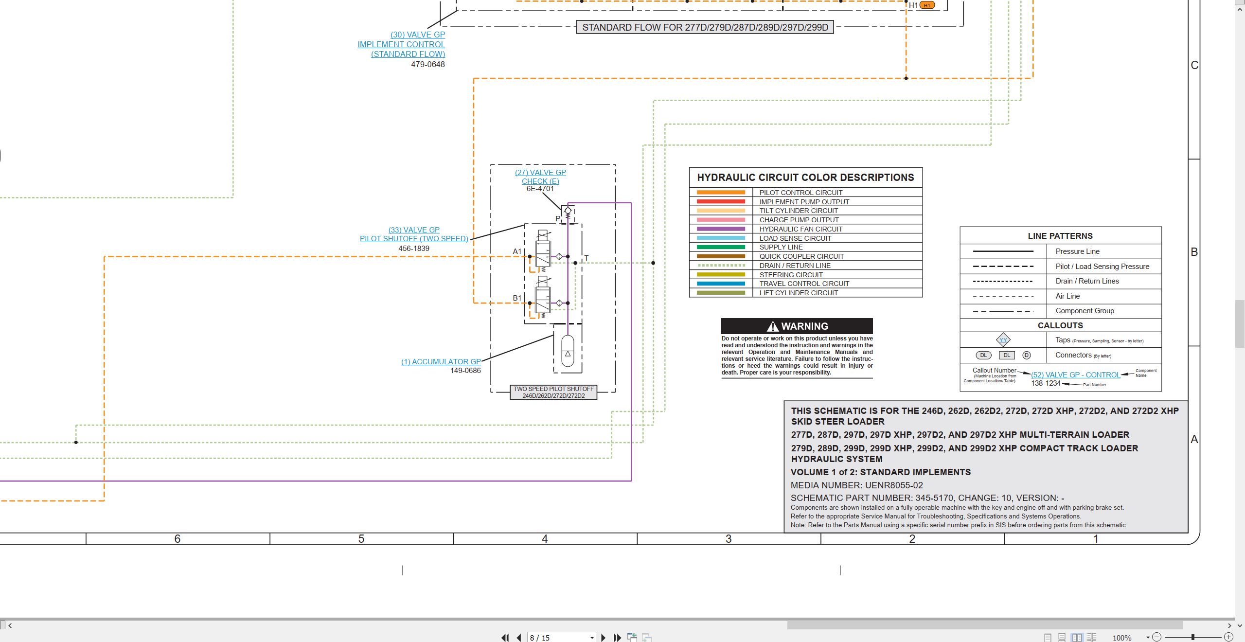Click the TRAVEL CONTROL CIRCUIT blue swatch

pyautogui.click(x=721, y=284)
